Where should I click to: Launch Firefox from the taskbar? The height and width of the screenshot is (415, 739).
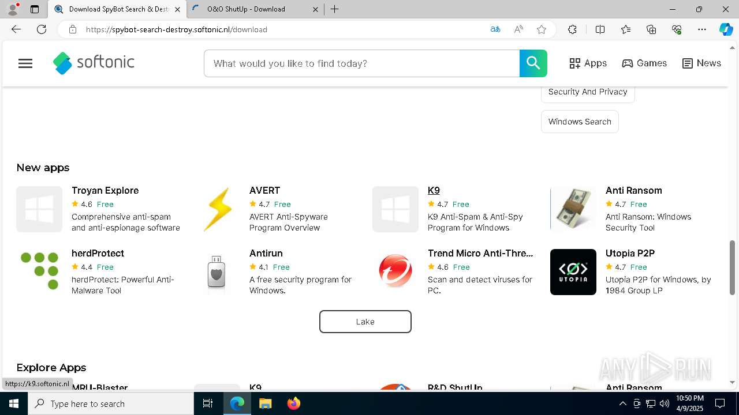294,403
